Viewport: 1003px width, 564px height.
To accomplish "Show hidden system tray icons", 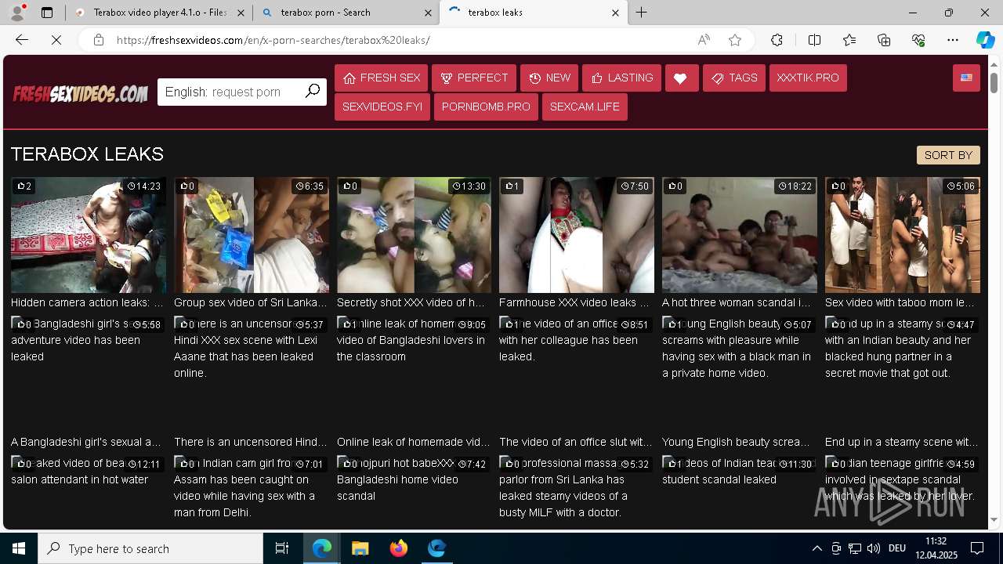I will [817, 548].
